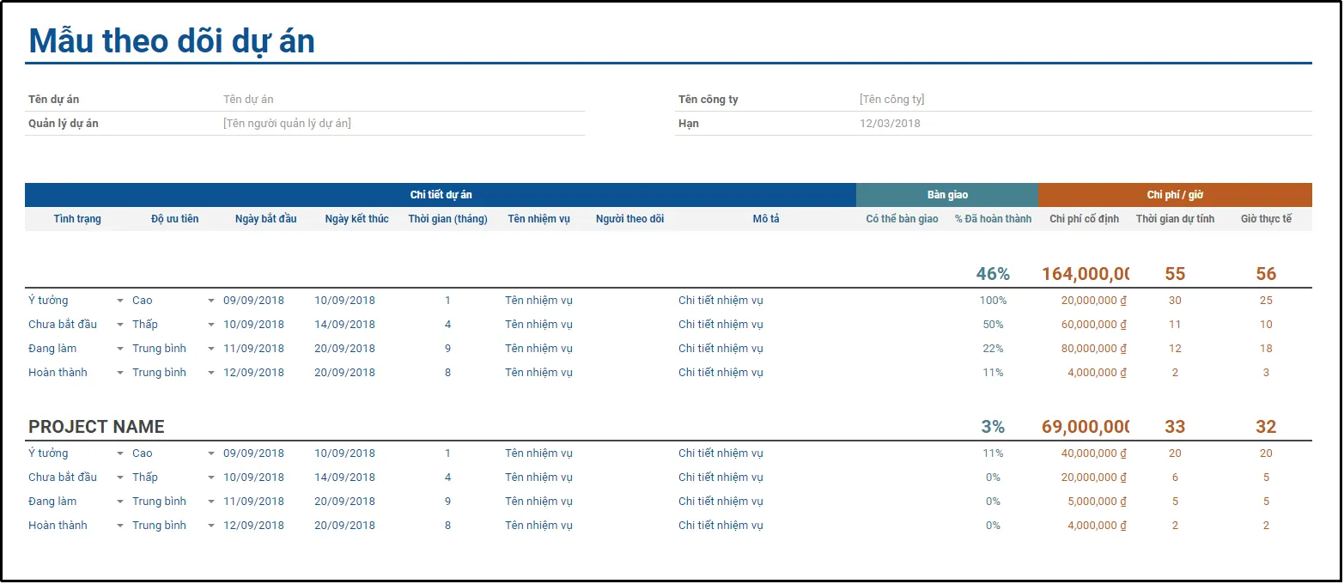Click the % Đã hoàn thành column header
1344x584 pixels.
(993, 219)
